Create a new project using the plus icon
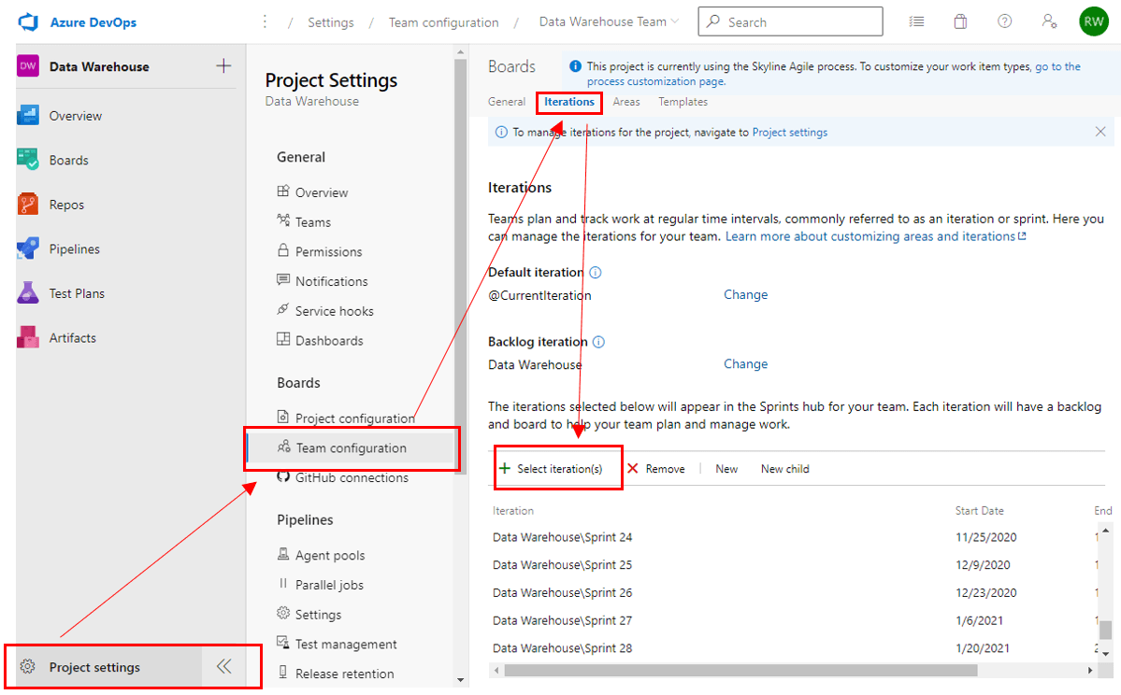1121x695 pixels. [x=224, y=66]
